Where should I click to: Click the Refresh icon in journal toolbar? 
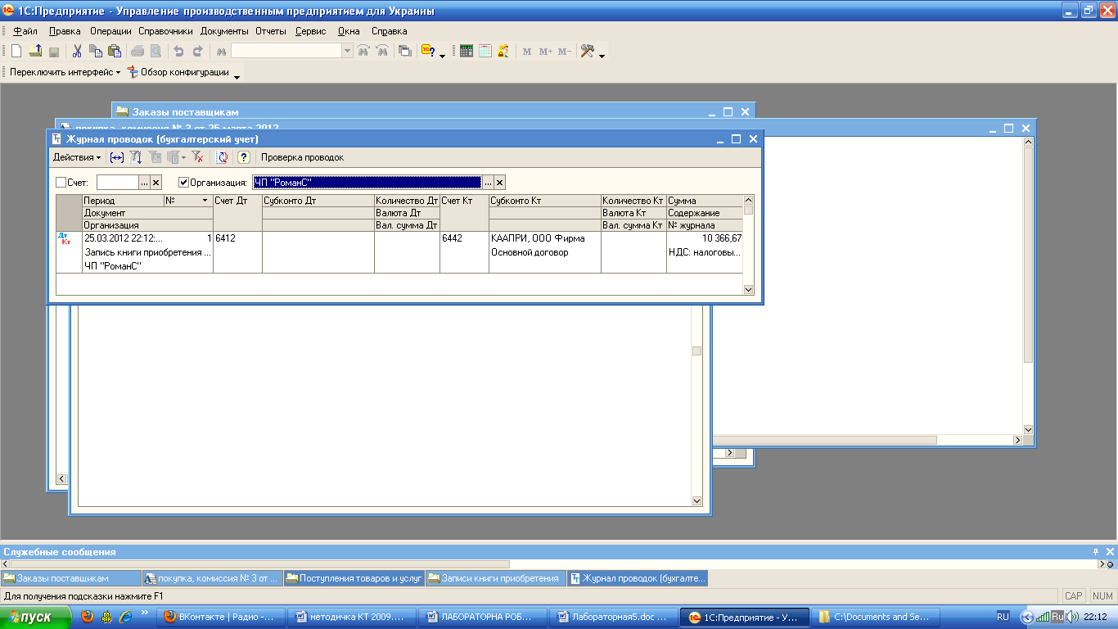click(222, 157)
